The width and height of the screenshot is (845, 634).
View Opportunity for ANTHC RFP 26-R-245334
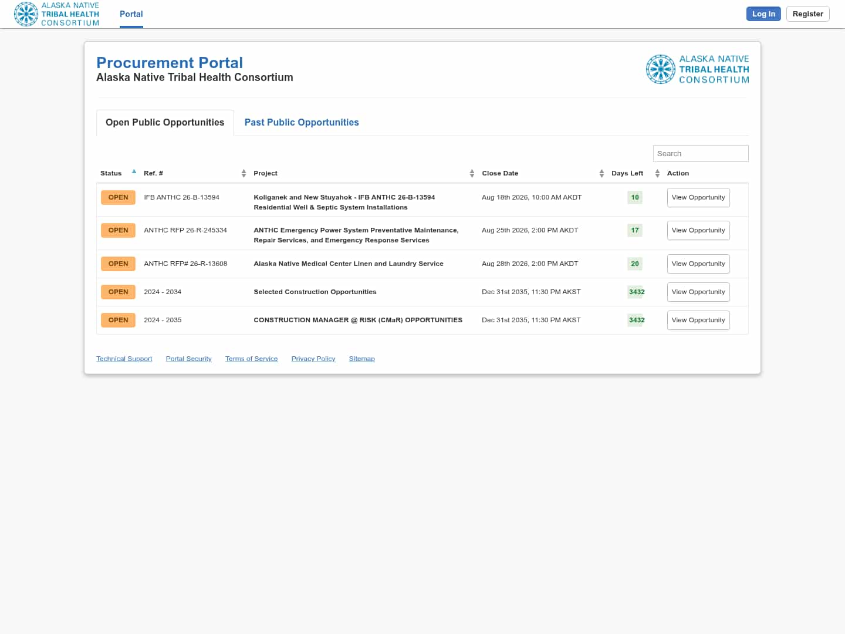coord(698,231)
